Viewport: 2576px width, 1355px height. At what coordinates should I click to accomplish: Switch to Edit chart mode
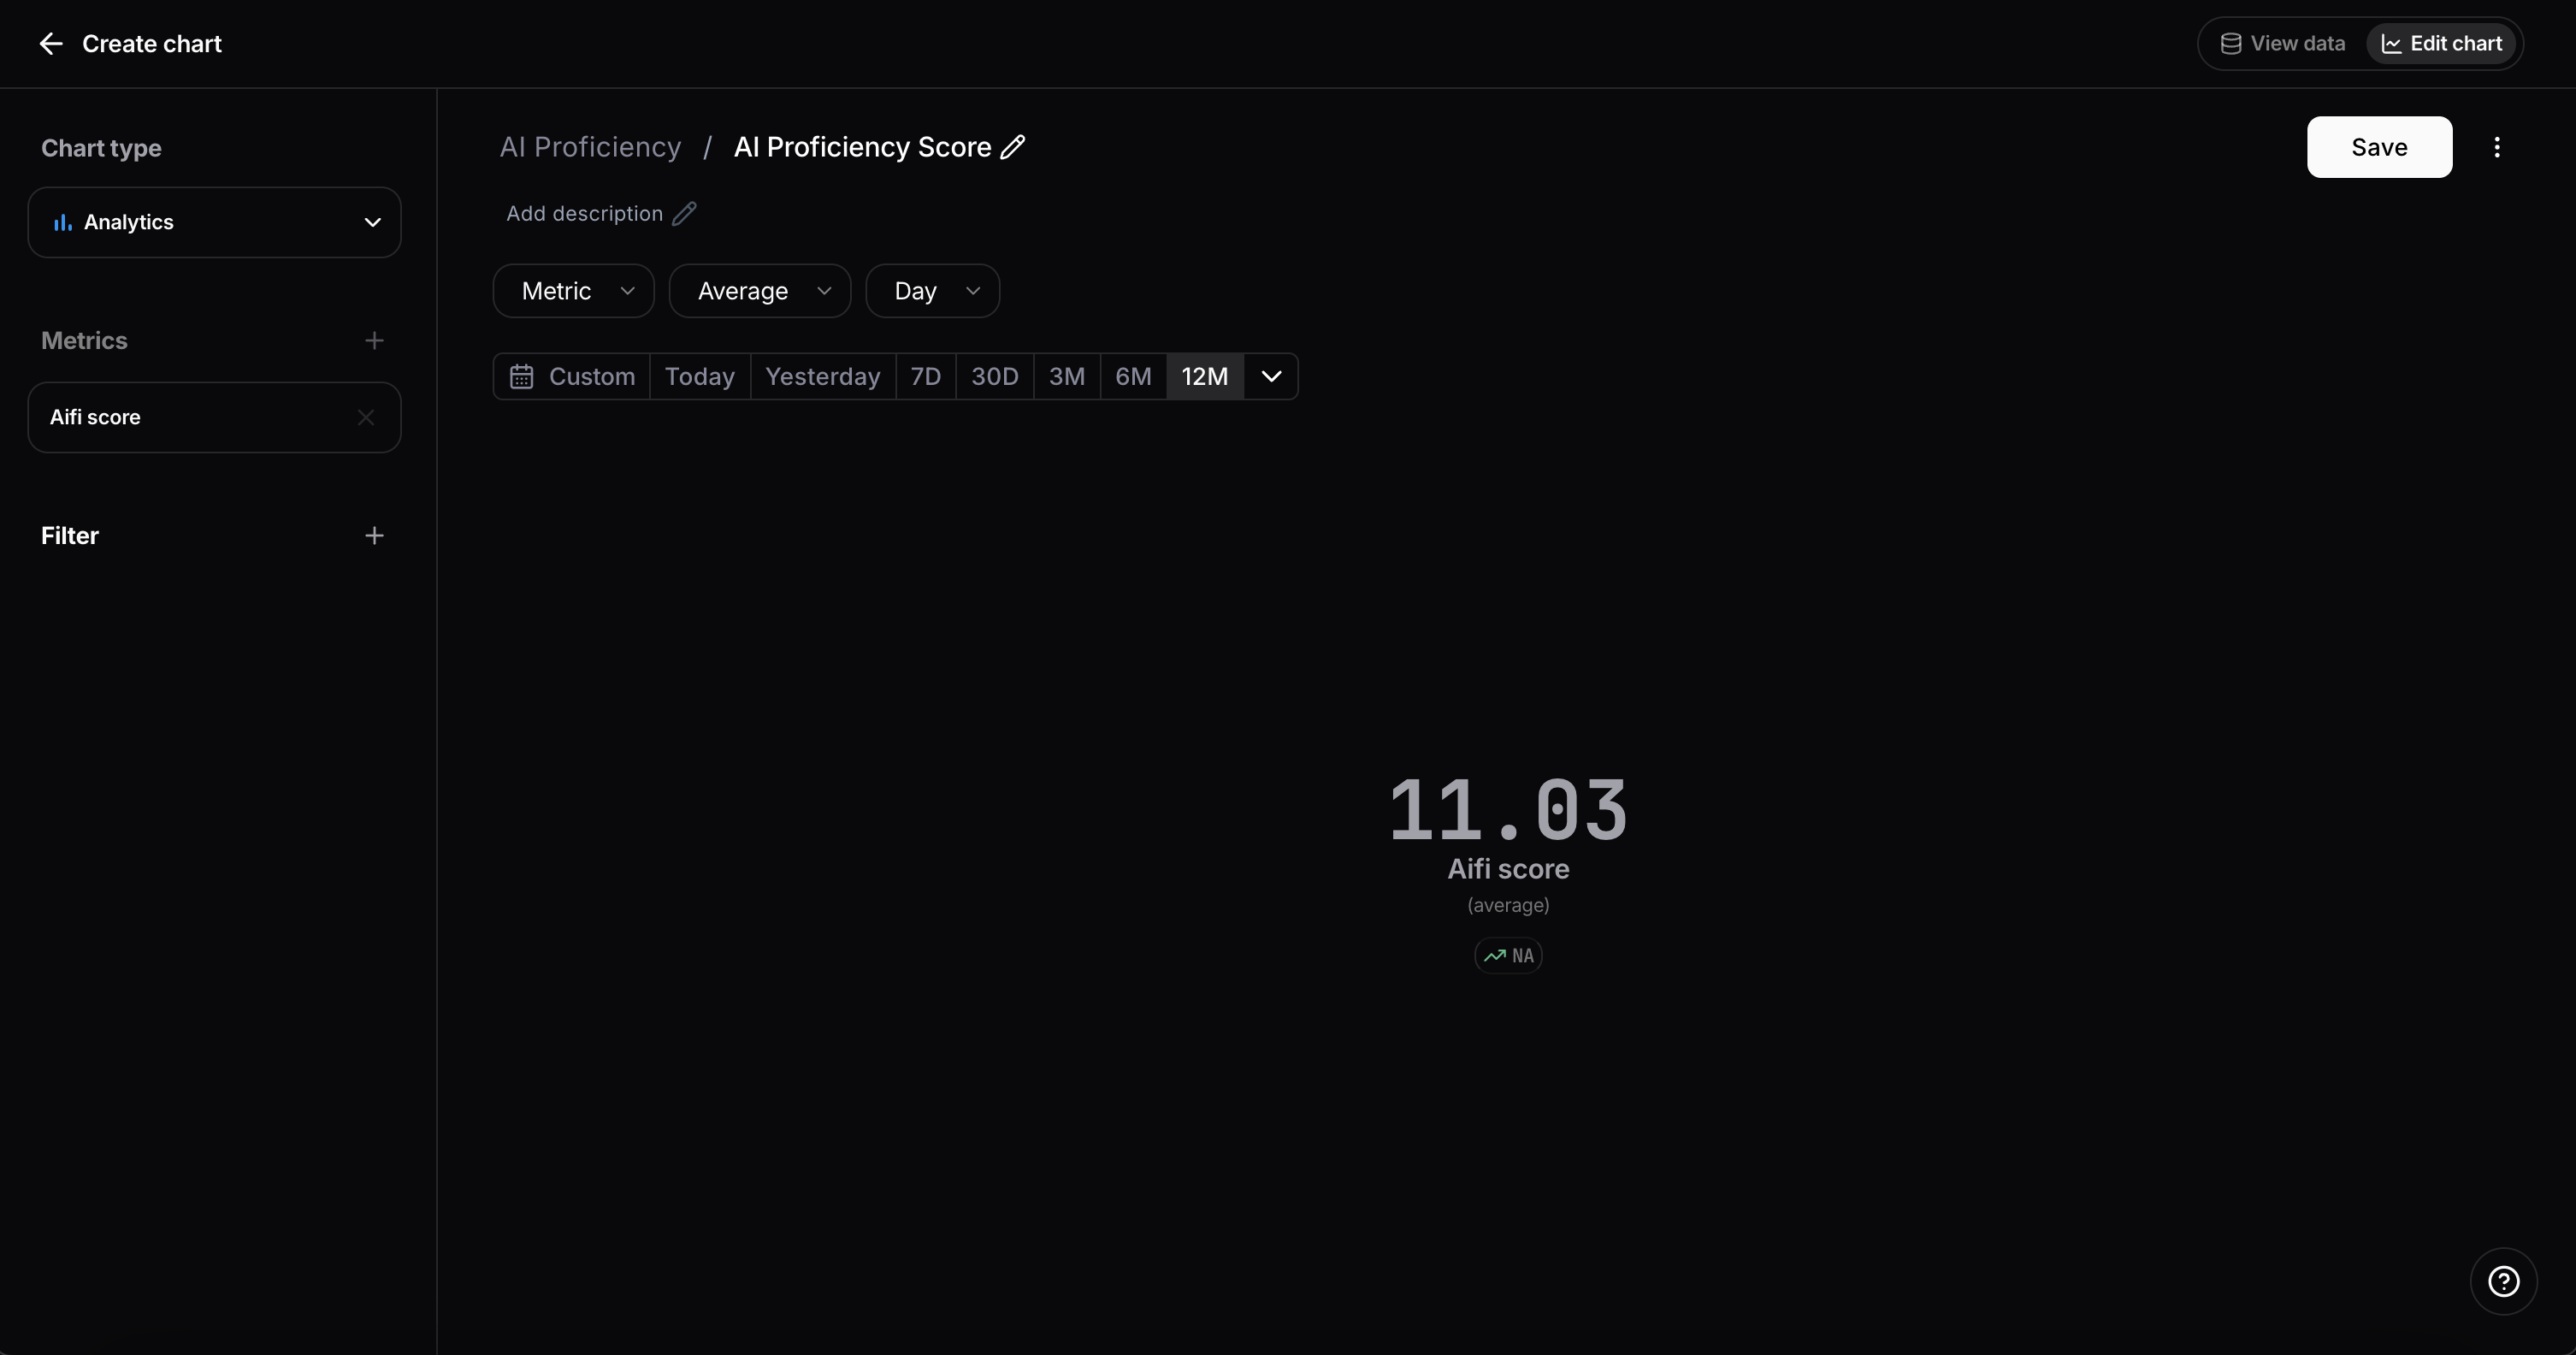tap(2441, 44)
